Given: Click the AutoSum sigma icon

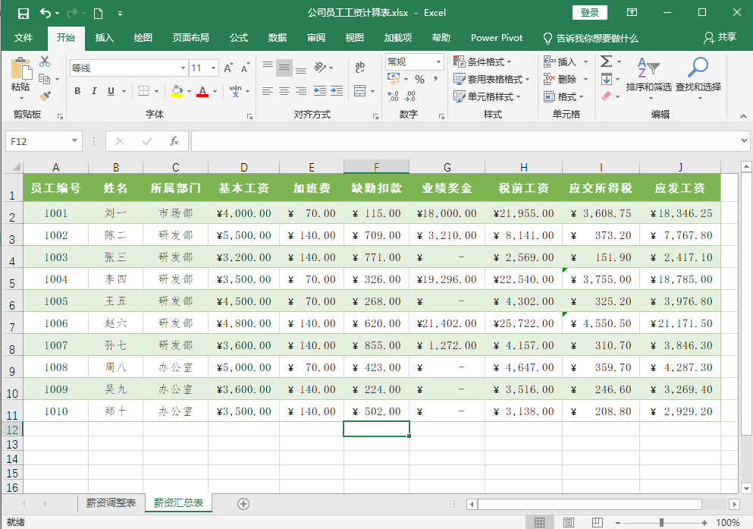Looking at the screenshot, I should click(607, 61).
